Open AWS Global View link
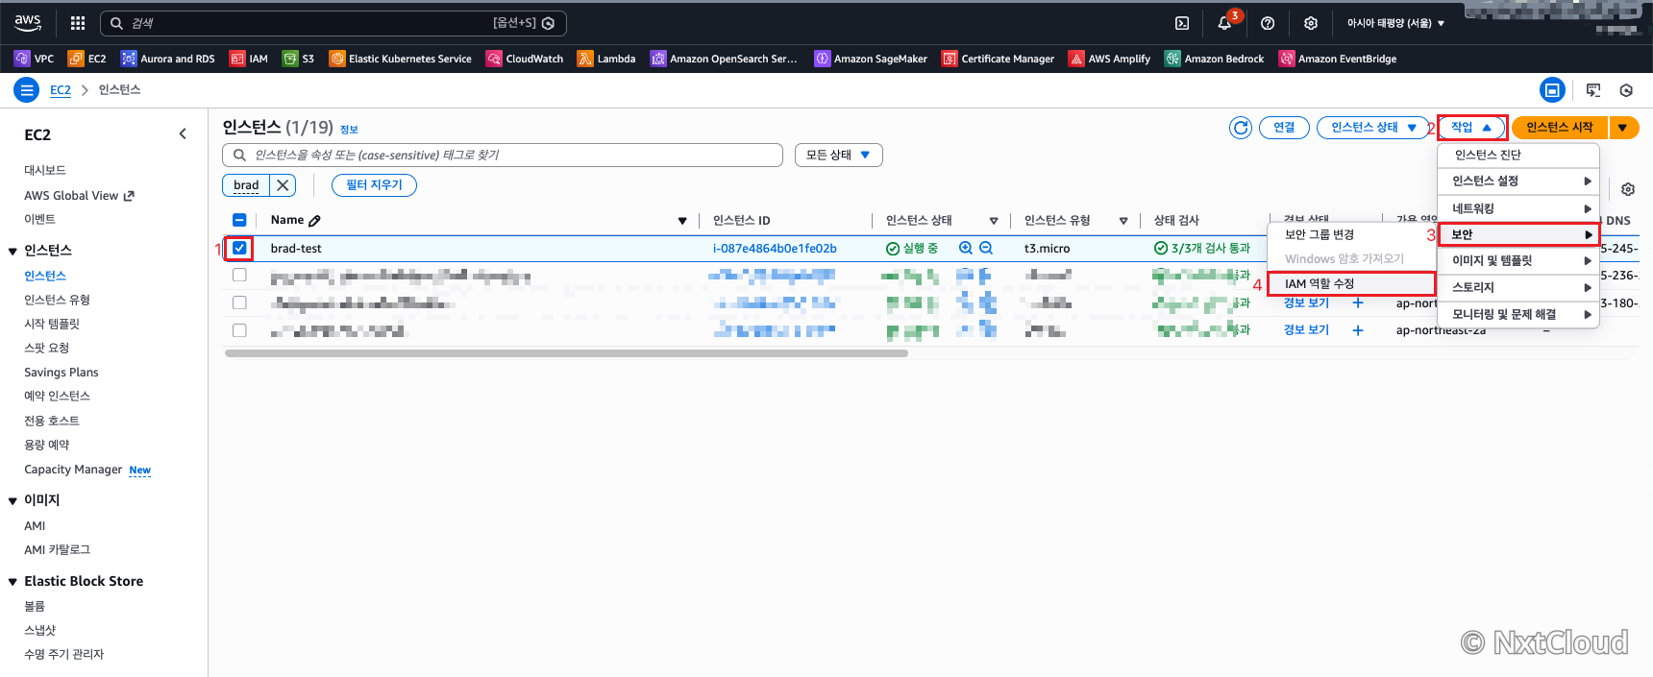 79,195
